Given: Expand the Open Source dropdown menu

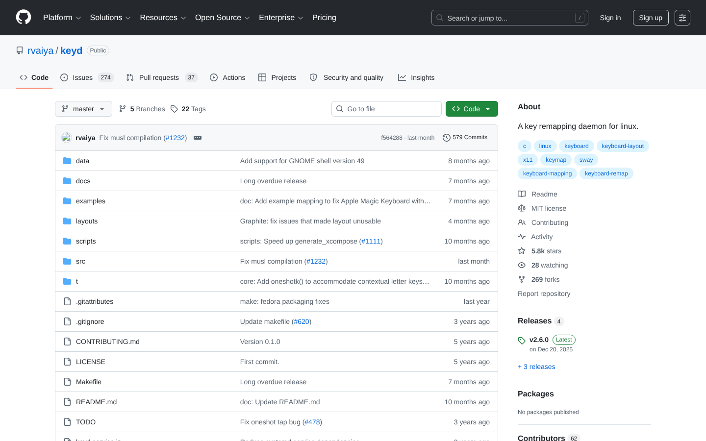Looking at the screenshot, I should point(223,18).
